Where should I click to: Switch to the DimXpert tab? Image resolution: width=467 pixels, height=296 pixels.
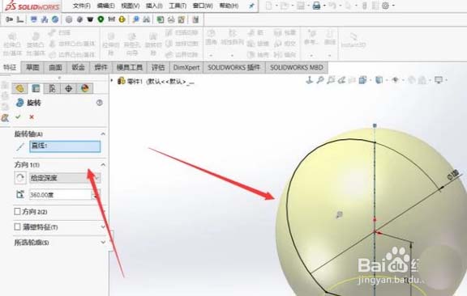pos(186,67)
